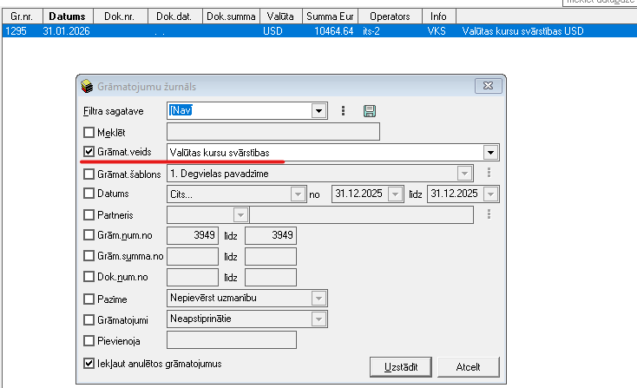Click the Summa Eur column header
This screenshot has width=637, height=388.
(x=331, y=16)
